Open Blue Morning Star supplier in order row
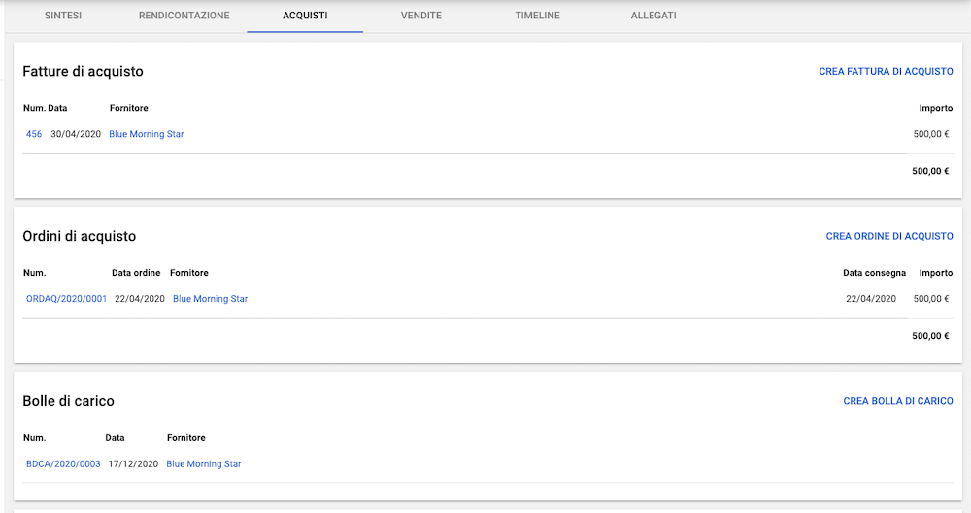 (210, 299)
